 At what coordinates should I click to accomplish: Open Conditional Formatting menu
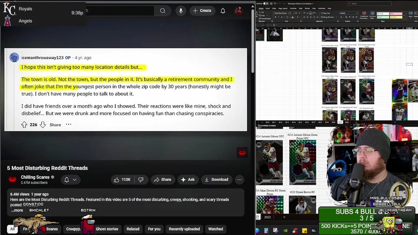click(x=364, y=15)
